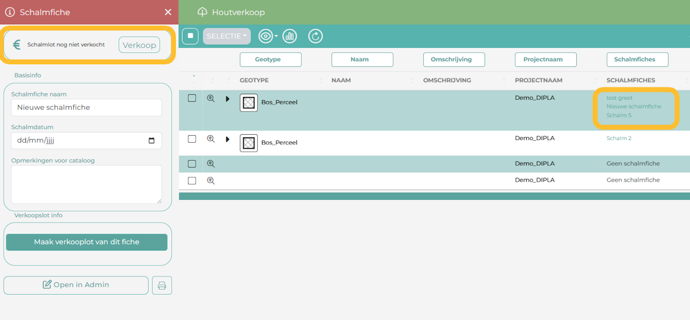
Task: Open the bar chart statistics icon
Action: pyautogui.click(x=289, y=36)
